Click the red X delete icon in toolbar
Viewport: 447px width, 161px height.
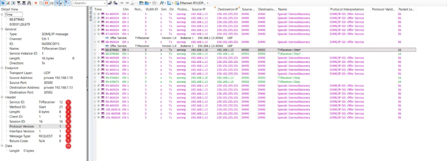coord(36,3)
